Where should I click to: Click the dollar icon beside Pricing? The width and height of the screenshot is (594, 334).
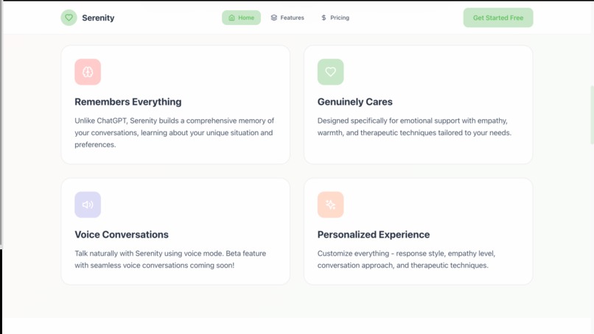coord(324,18)
